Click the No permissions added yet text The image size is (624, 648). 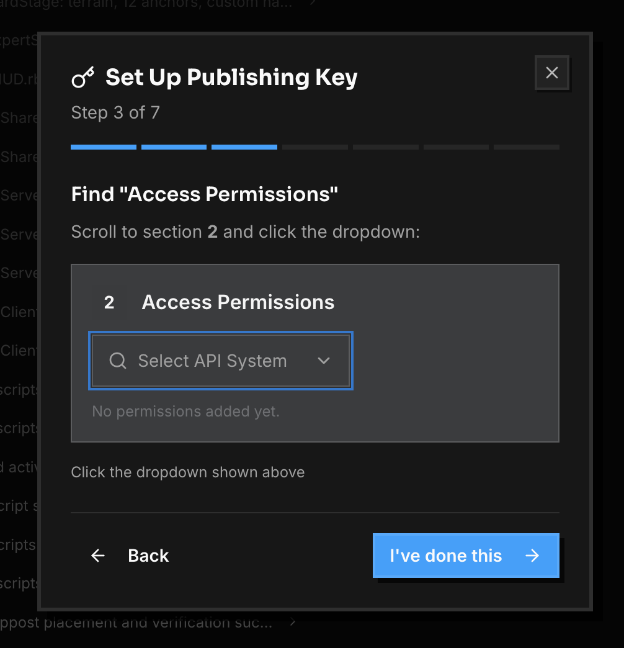186,411
